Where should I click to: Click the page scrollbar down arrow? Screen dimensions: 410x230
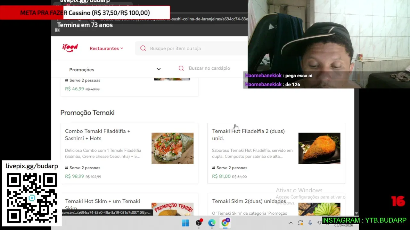(x=356, y=213)
